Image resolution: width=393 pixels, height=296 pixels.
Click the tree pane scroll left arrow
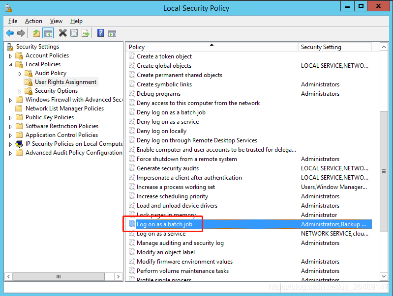click(9, 276)
